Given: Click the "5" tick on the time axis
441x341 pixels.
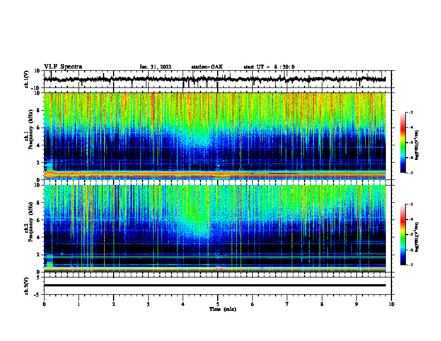Looking at the screenshot, I should pyautogui.click(x=218, y=304).
